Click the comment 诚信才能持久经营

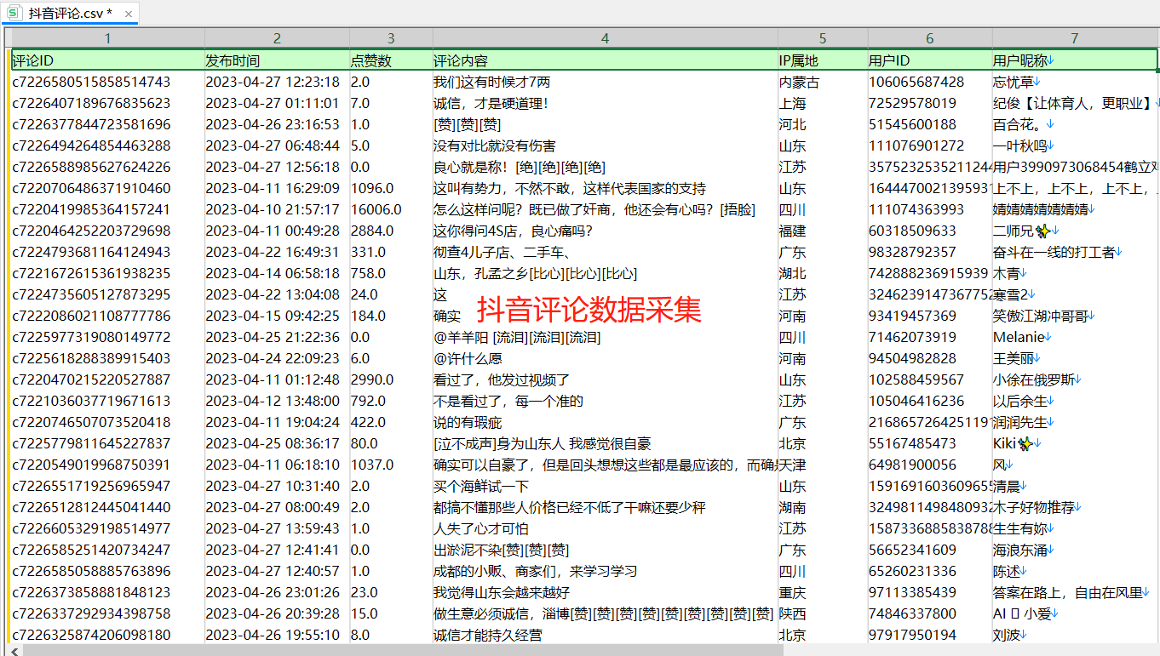pyautogui.click(x=488, y=635)
